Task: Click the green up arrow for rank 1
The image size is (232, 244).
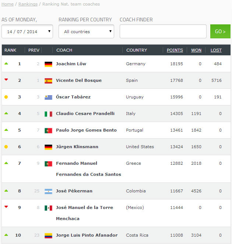Action: [6, 63]
